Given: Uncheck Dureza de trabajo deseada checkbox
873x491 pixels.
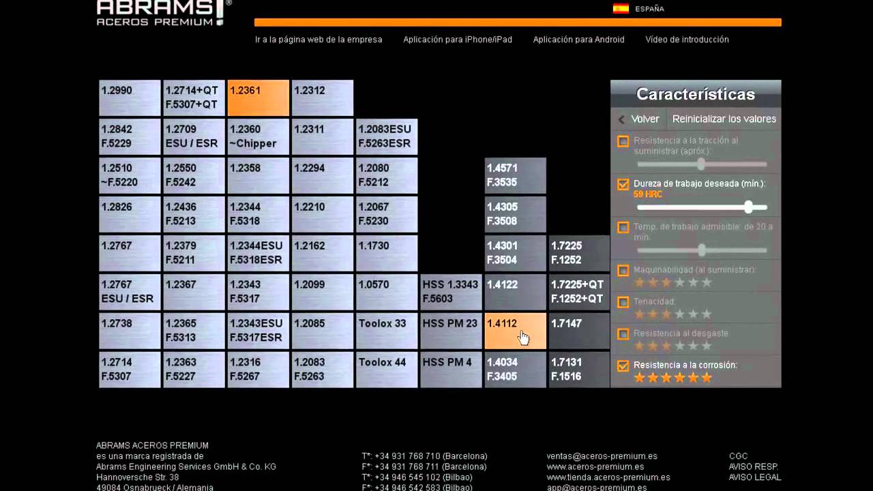Looking at the screenshot, I should tap(623, 184).
